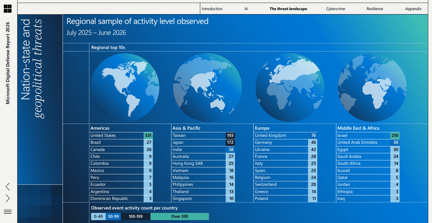Image resolution: width=432 pixels, height=223 pixels.
Task: Click the United Kingdom row label
Action: 270,135
